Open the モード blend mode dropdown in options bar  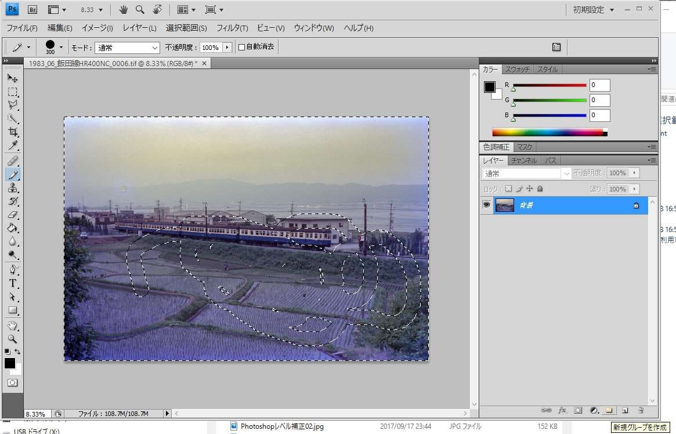tap(127, 48)
